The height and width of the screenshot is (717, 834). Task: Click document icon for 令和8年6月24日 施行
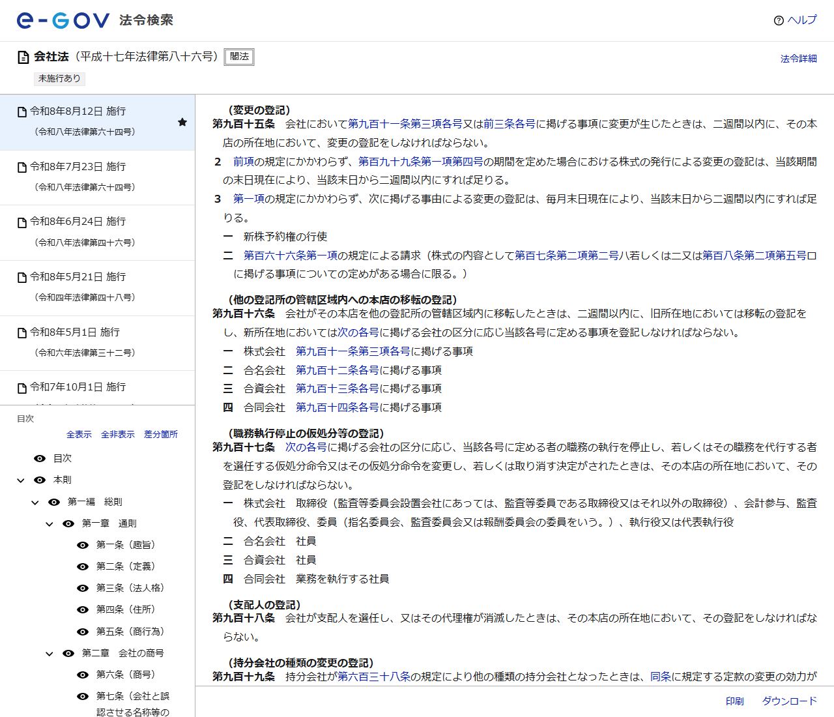pyautogui.click(x=22, y=222)
